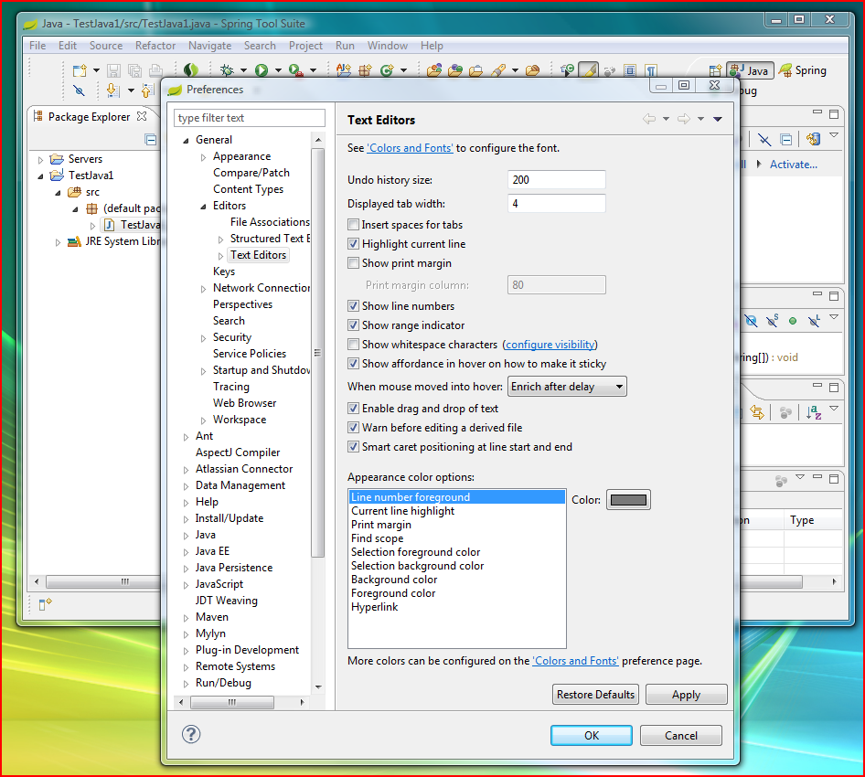Click the Open Task folder icon
865x777 pixels.
(x=476, y=70)
